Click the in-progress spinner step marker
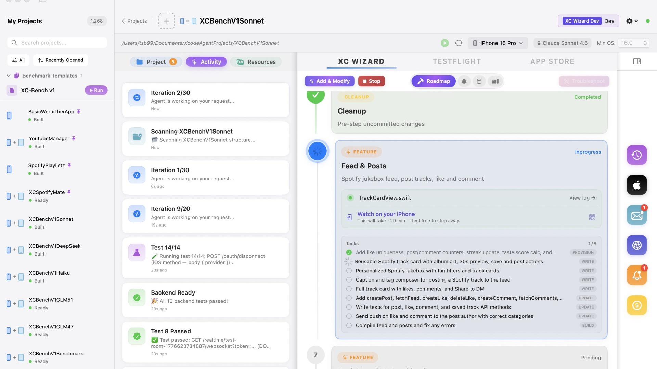The image size is (657, 369). [x=317, y=151]
